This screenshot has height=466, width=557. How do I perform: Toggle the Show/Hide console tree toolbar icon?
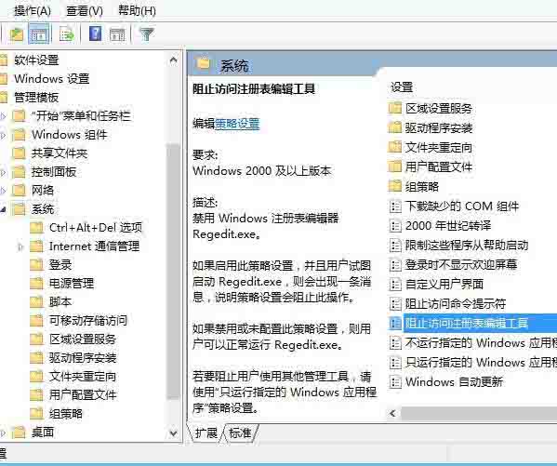(38, 34)
